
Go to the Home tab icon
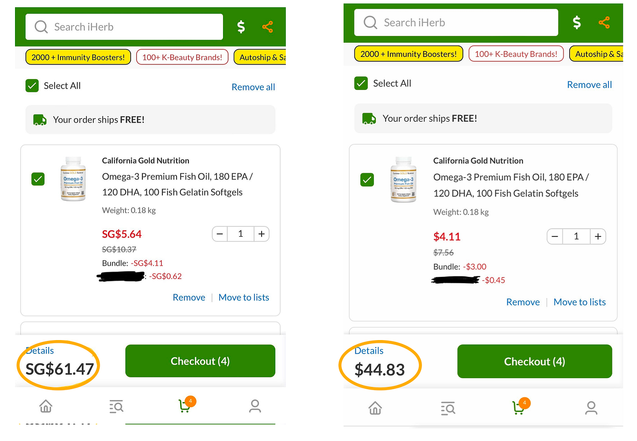45,406
